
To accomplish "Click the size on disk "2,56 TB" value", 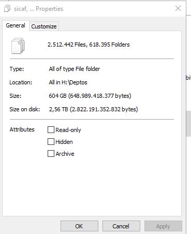I will [x=93, y=109].
